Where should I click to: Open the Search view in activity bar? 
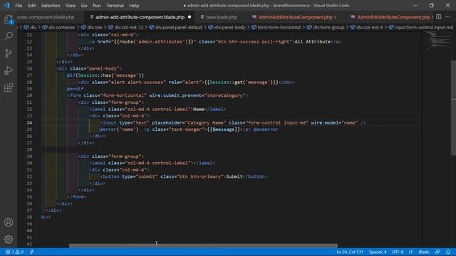point(9,36)
